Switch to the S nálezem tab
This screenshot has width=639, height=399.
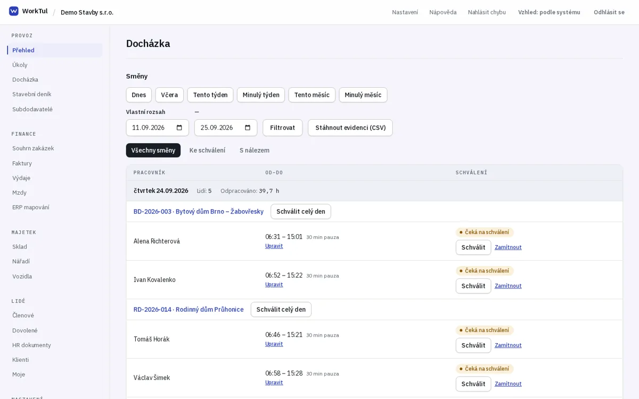(255, 151)
